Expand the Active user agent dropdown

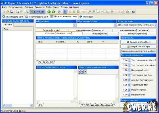click(156, 25)
